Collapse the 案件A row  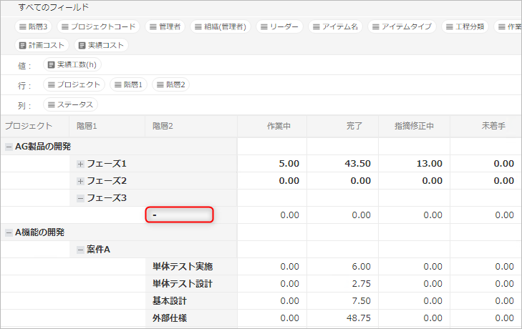pos(80,250)
